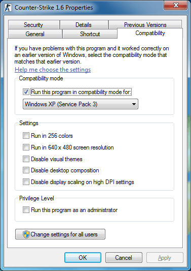Select the General tab
The width and height of the screenshot is (191, 271).
pos(35,34)
